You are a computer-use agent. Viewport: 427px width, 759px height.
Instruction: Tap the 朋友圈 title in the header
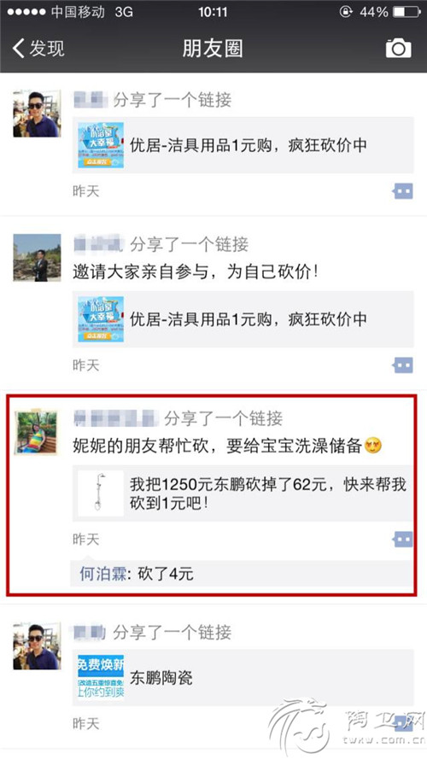click(x=213, y=49)
